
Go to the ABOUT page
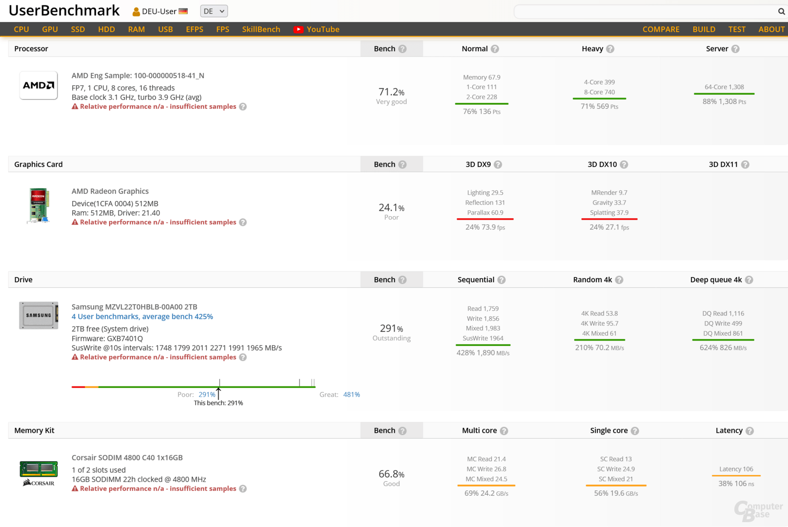[771, 29]
